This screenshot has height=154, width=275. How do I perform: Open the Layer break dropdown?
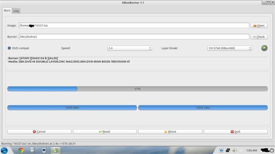coord(230,48)
